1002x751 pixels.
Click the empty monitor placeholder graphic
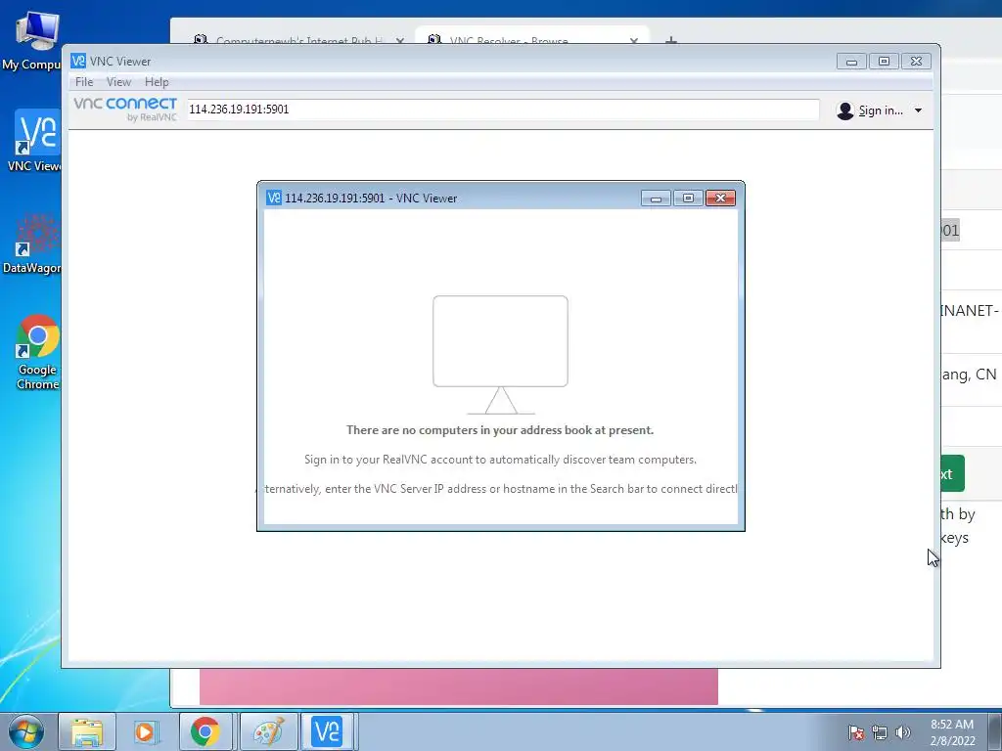(x=500, y=354)
